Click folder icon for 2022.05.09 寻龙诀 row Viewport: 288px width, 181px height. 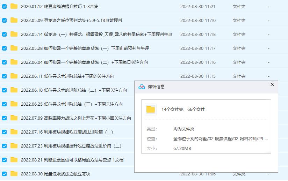[14, 20]
